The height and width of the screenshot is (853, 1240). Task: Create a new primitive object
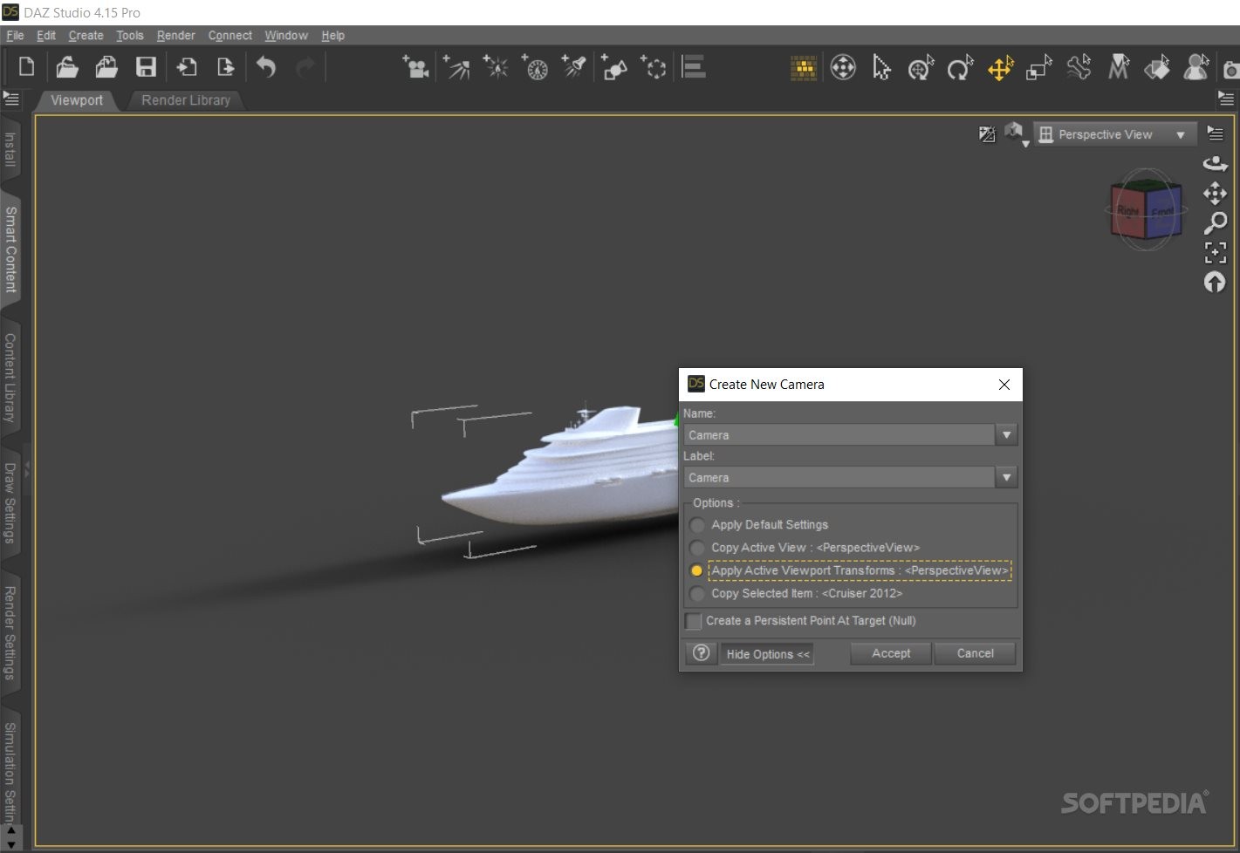click(x=614, y=67)
